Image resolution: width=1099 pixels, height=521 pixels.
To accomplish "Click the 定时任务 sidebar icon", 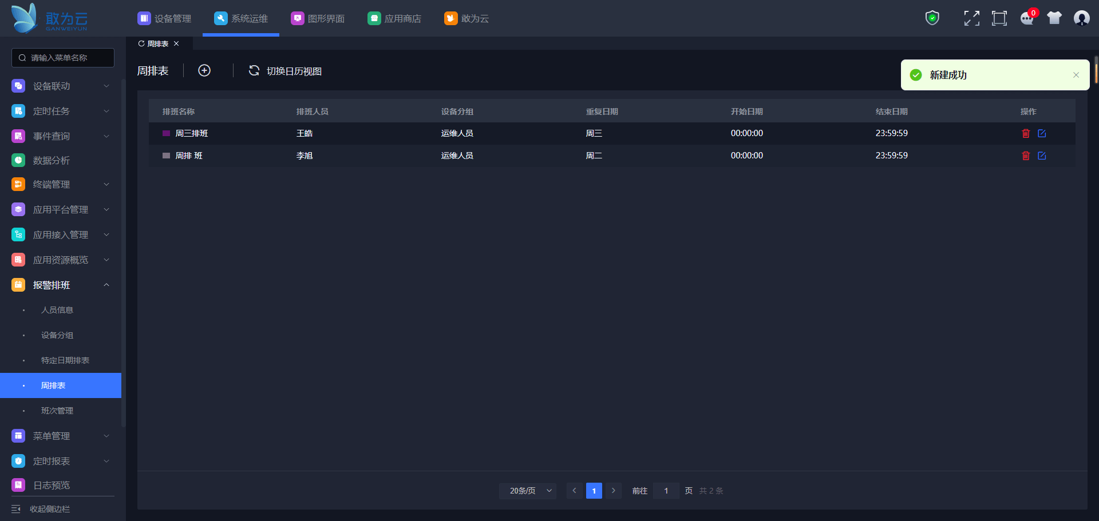I will tap(18, 111).
